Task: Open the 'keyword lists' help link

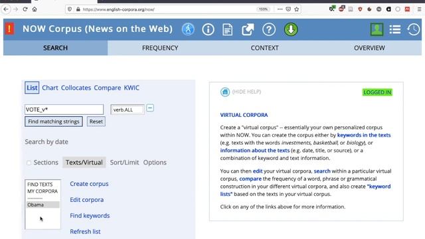Action: tap(305, 191)
